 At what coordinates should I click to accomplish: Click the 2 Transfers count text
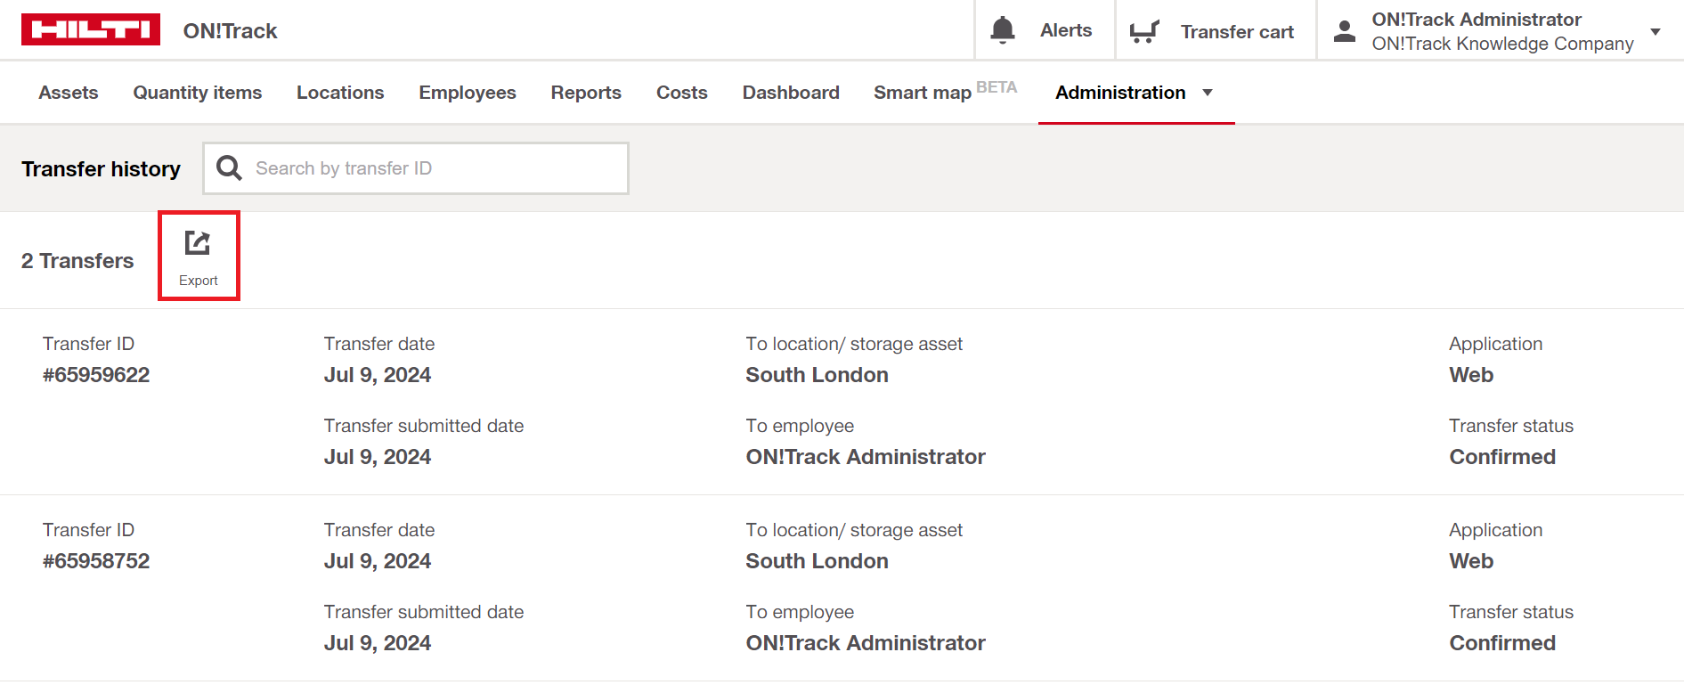[77, 261]
